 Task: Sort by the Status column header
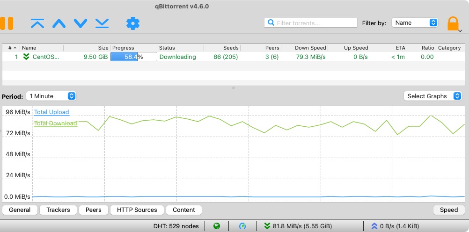[180, 48]
